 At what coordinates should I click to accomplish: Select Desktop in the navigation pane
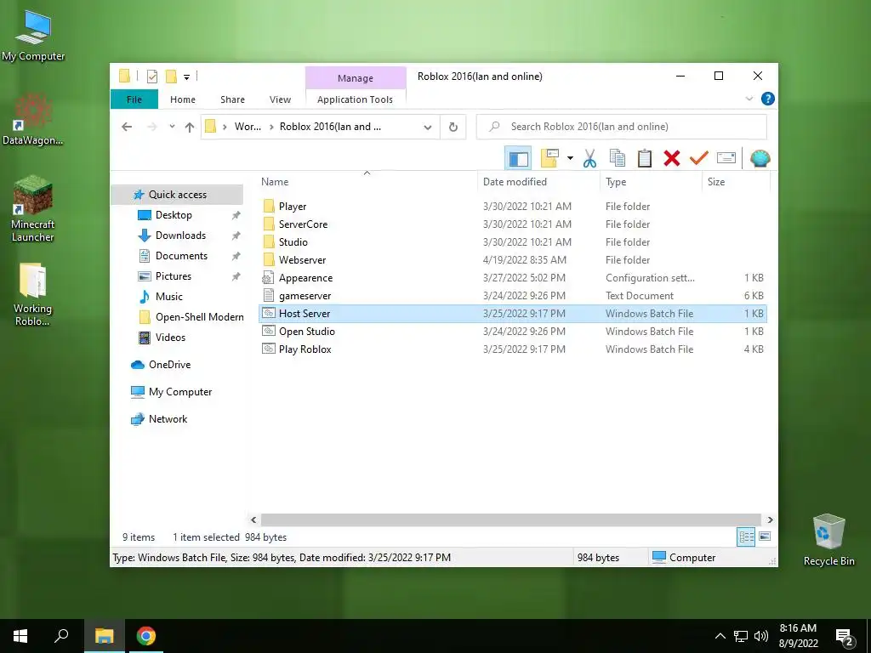click(174, 215)
